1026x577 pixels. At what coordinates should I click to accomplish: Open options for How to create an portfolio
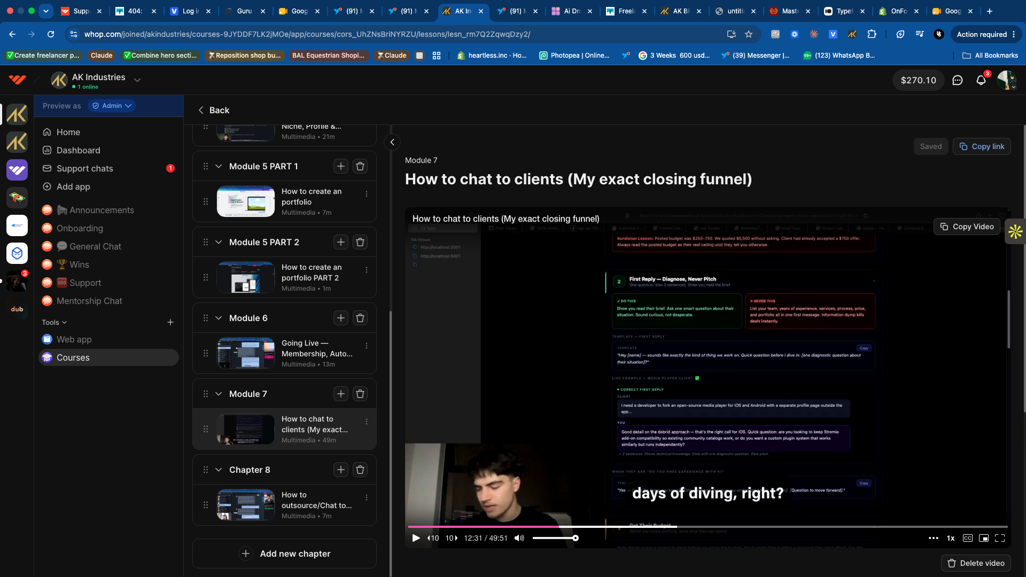tap(367, 194)
